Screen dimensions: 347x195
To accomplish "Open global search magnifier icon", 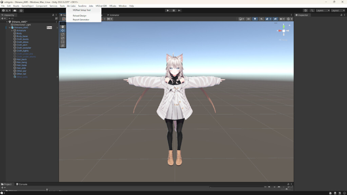I will click(312, 10).
